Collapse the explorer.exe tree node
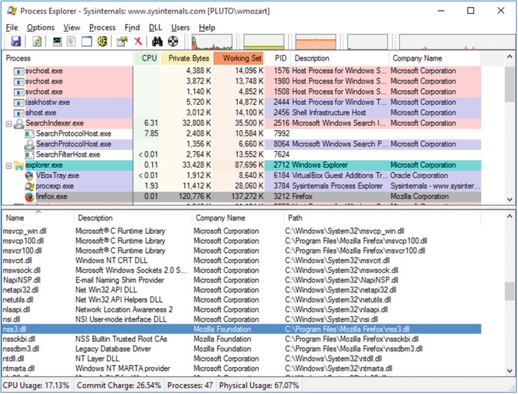The height and width of the screenshot is (394, 518). coord(9,166)
